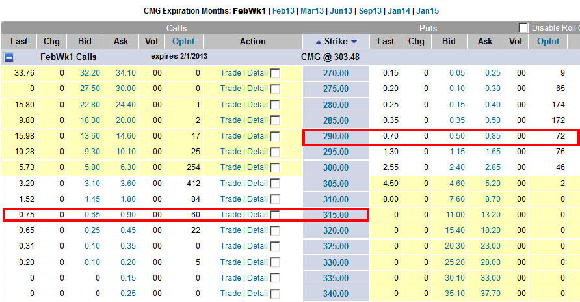Click the Action column header
The height and width of the screenshot is (302, 580).
pyautogui.click(x=253, y=42)
